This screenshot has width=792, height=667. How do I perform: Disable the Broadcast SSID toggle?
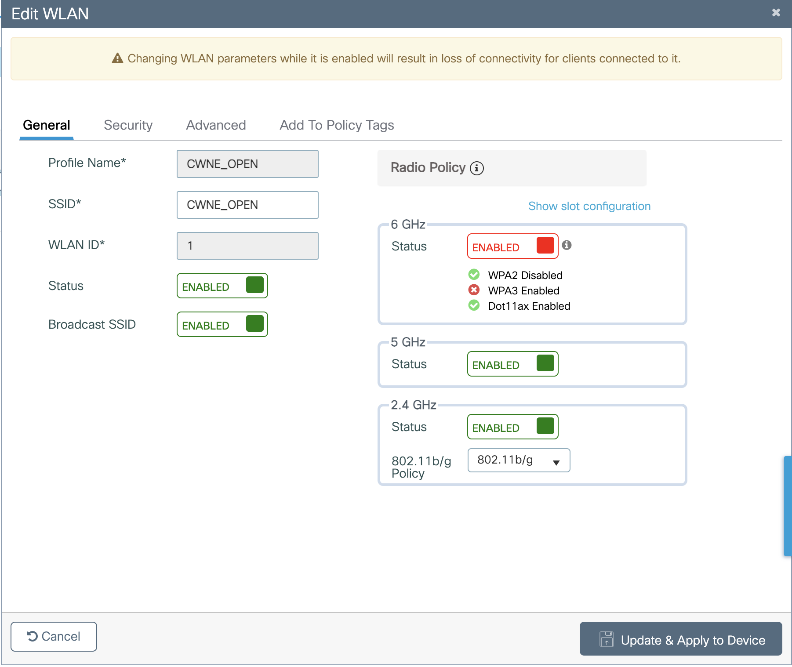[222, 325]
